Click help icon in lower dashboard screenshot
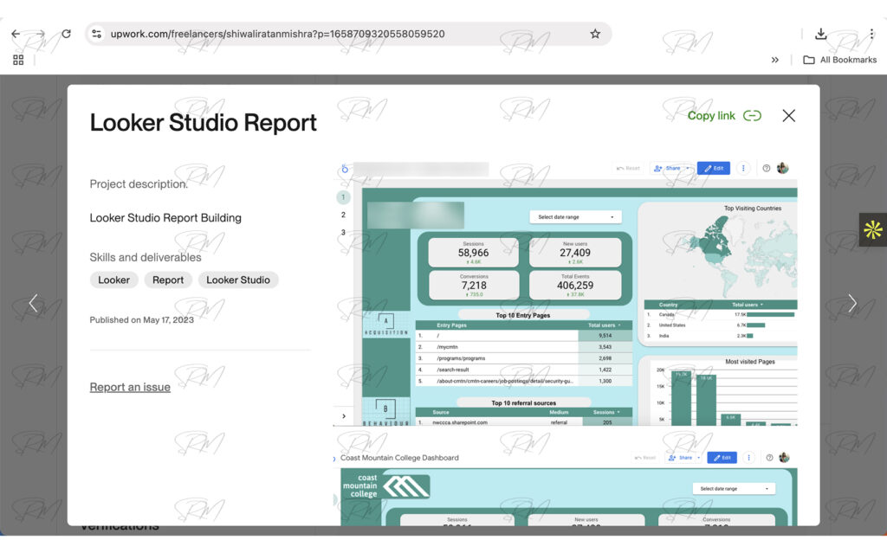887x553 pixels. [769, 458]
